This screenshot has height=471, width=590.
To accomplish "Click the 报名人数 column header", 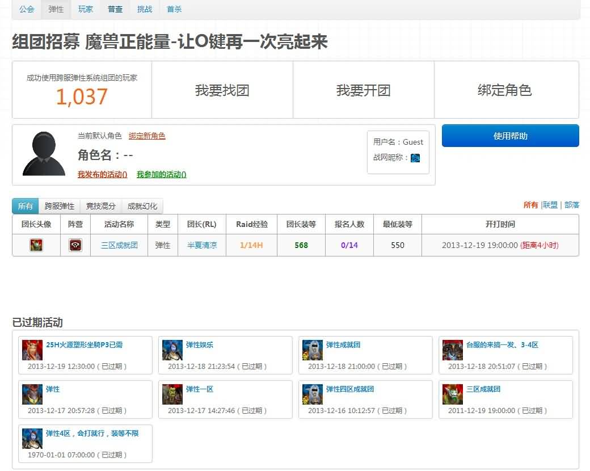I will pos(349,224).
